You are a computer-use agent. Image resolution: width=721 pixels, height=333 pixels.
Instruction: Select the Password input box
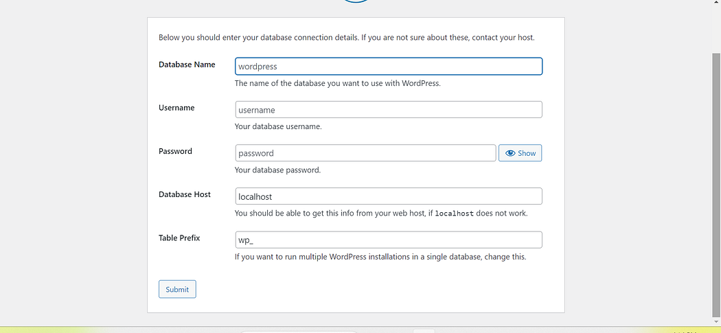[x=365, y=152]
